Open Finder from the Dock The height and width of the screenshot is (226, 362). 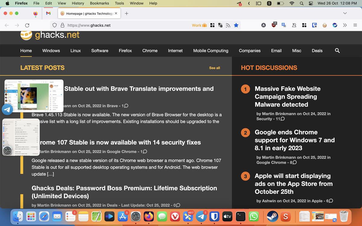[18, 216]
